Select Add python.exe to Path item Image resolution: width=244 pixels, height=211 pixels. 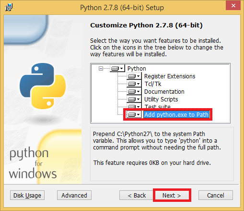tap(176, 114)
